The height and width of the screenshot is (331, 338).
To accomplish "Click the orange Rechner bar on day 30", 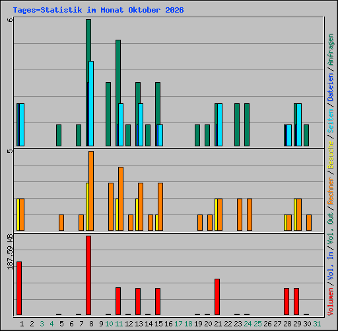I will (309, 222).
